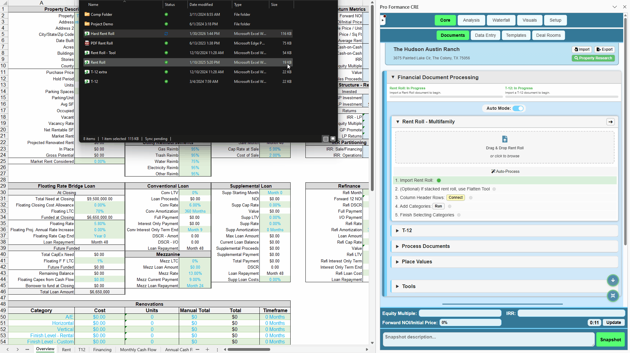
Task: Click the arrow icon beside Rent Roll - Multifamily
Action: [x=610, y=122]
